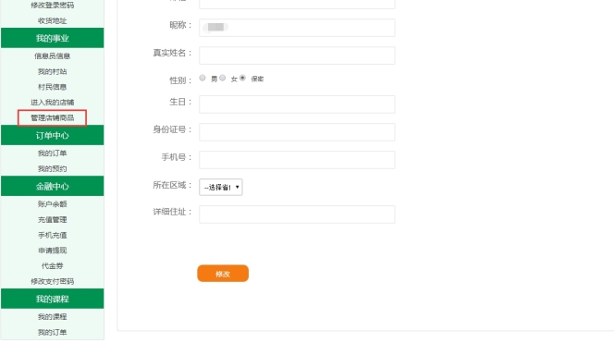Click into the 生日 input field
614x343 pixels.
point(297,104)
